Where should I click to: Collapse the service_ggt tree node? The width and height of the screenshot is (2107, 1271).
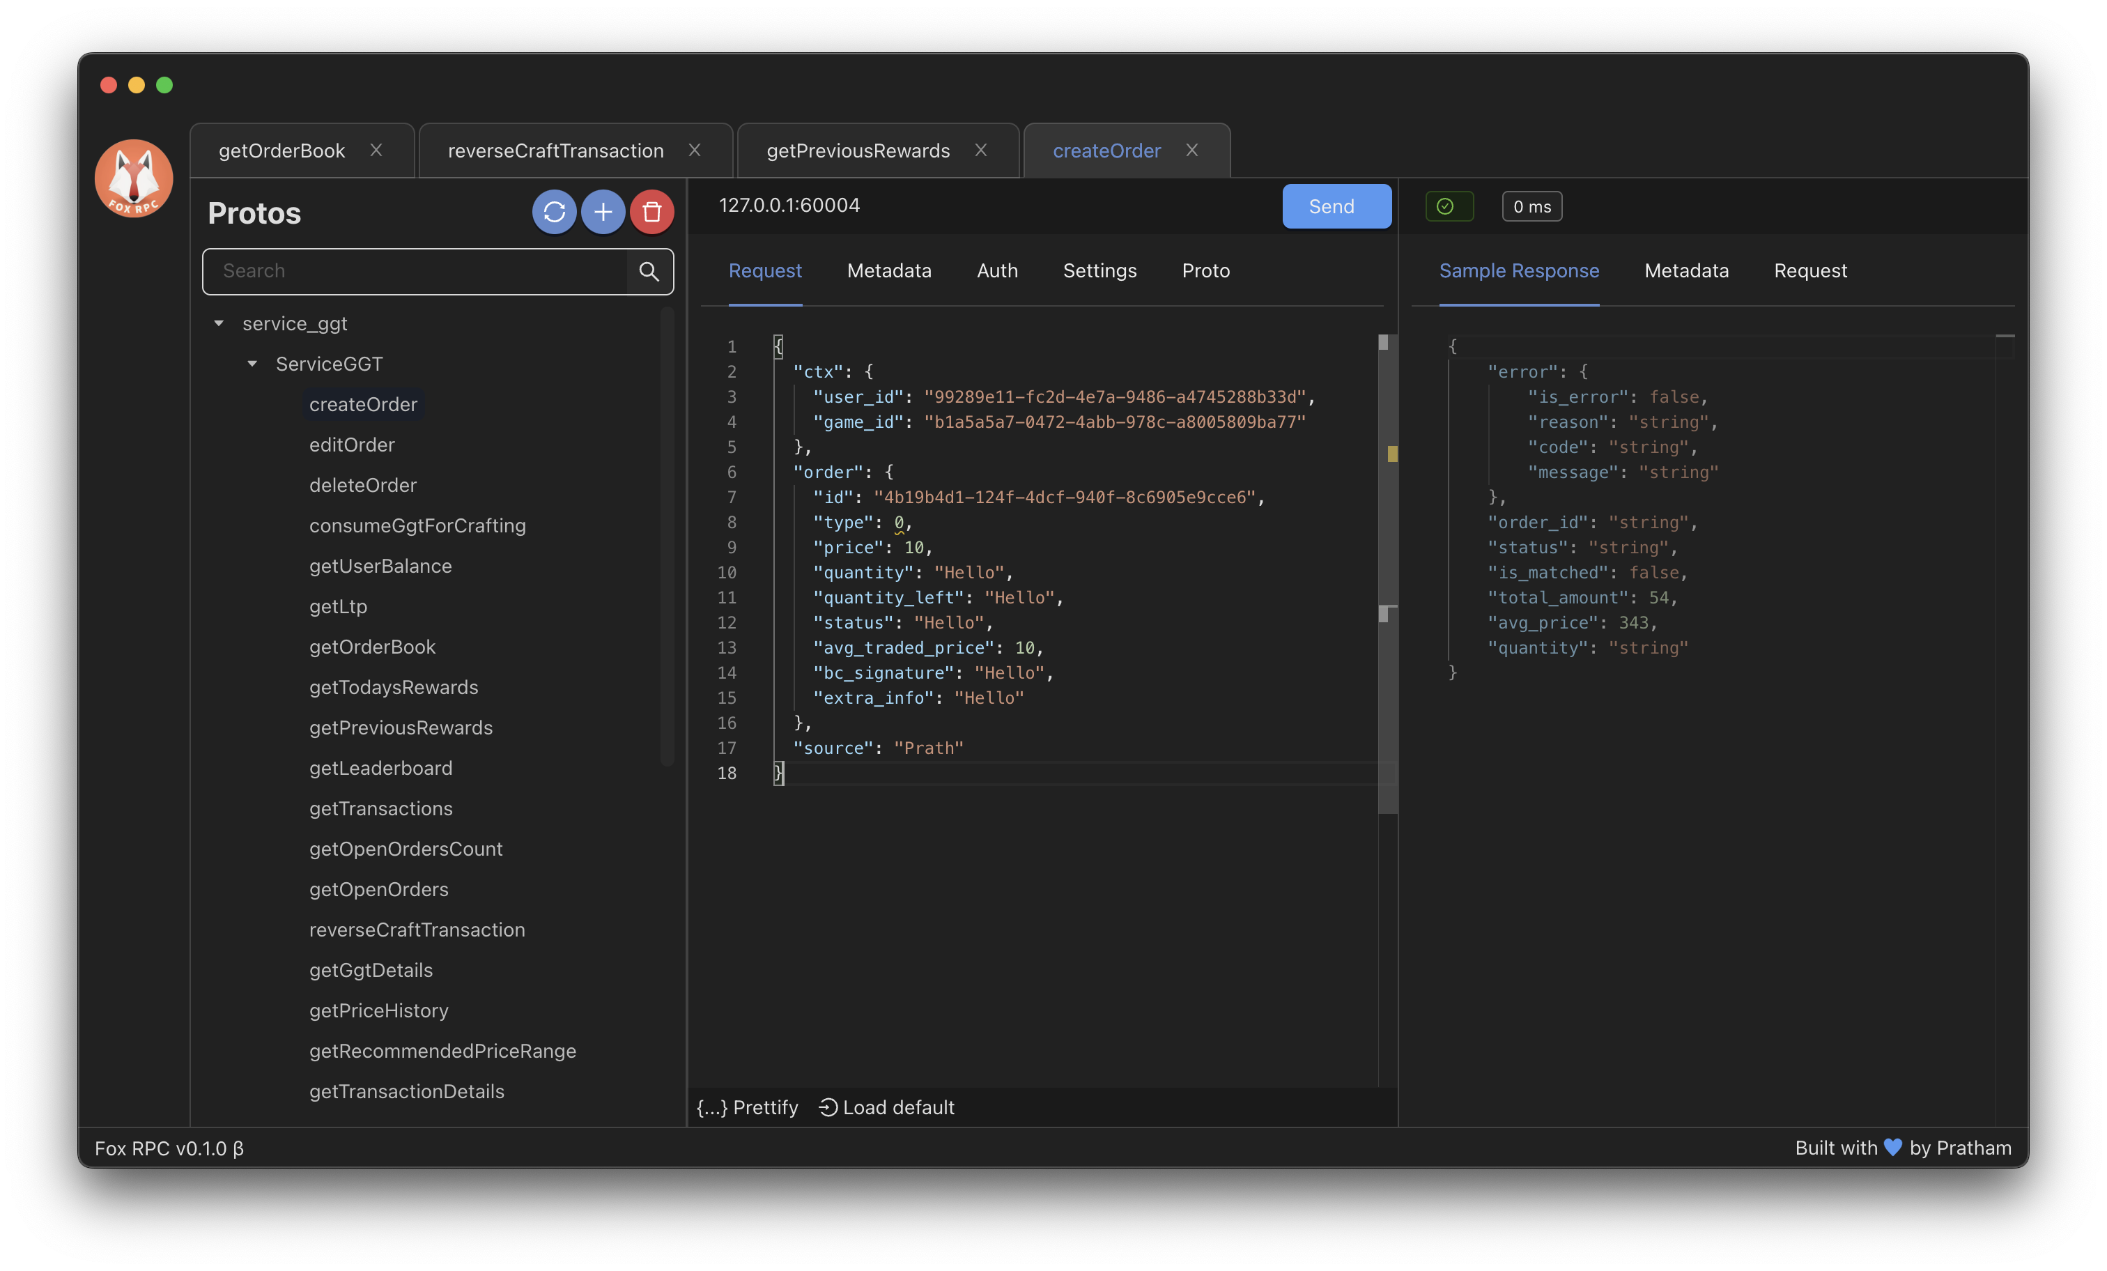(x=219, y=323)
